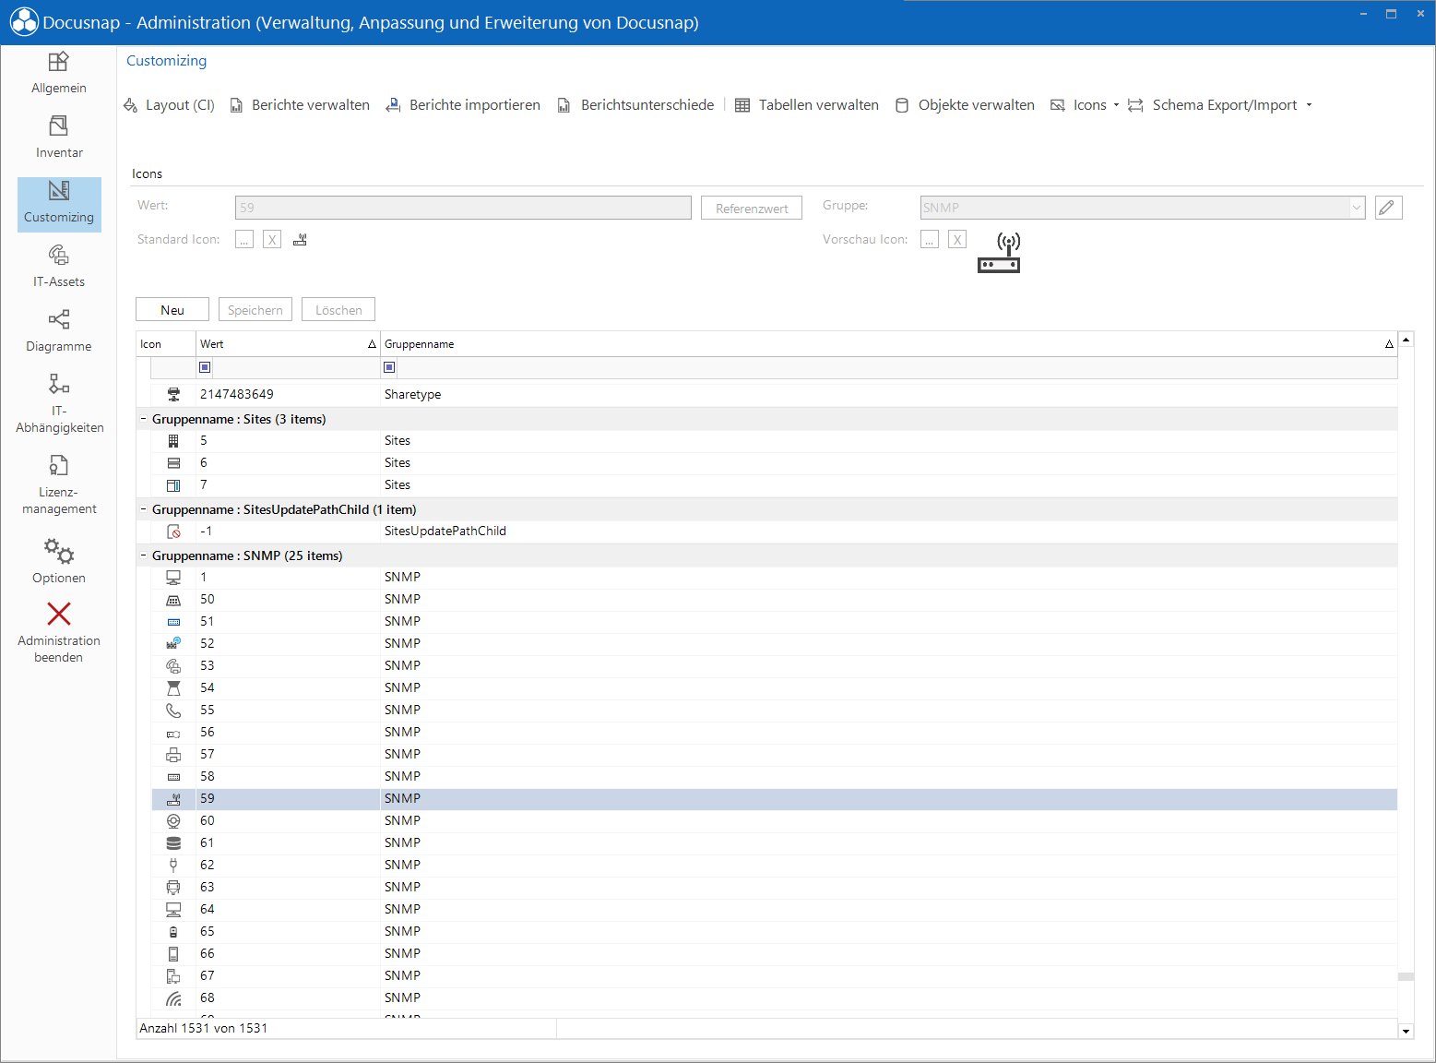Select the Customizing sidebar item
Screen dimensions: 1436x1063
(59, 204)
